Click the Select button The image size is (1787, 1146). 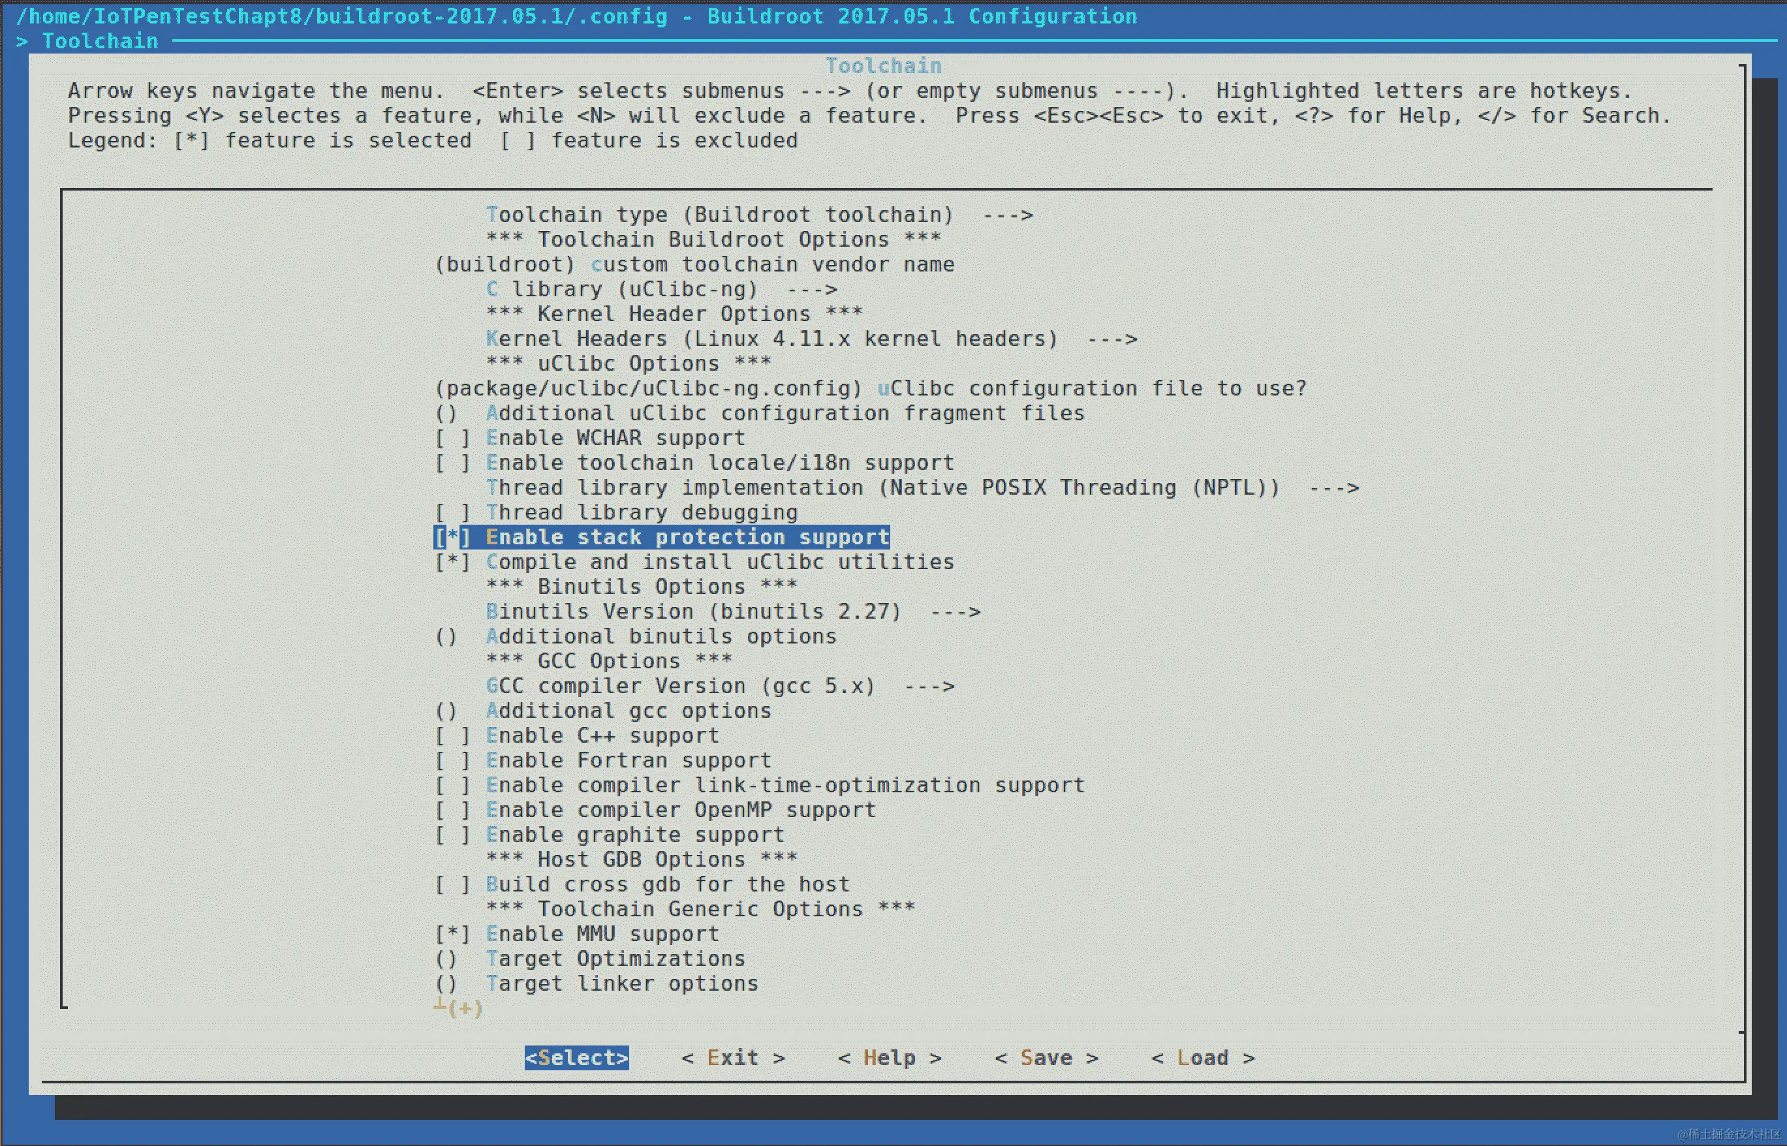[x=577, y=1058]
